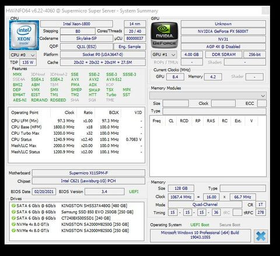The image size is (280, 256).
Task: Click the Supermicro X11SPM-F motherboard field
Action: (89, 173)
